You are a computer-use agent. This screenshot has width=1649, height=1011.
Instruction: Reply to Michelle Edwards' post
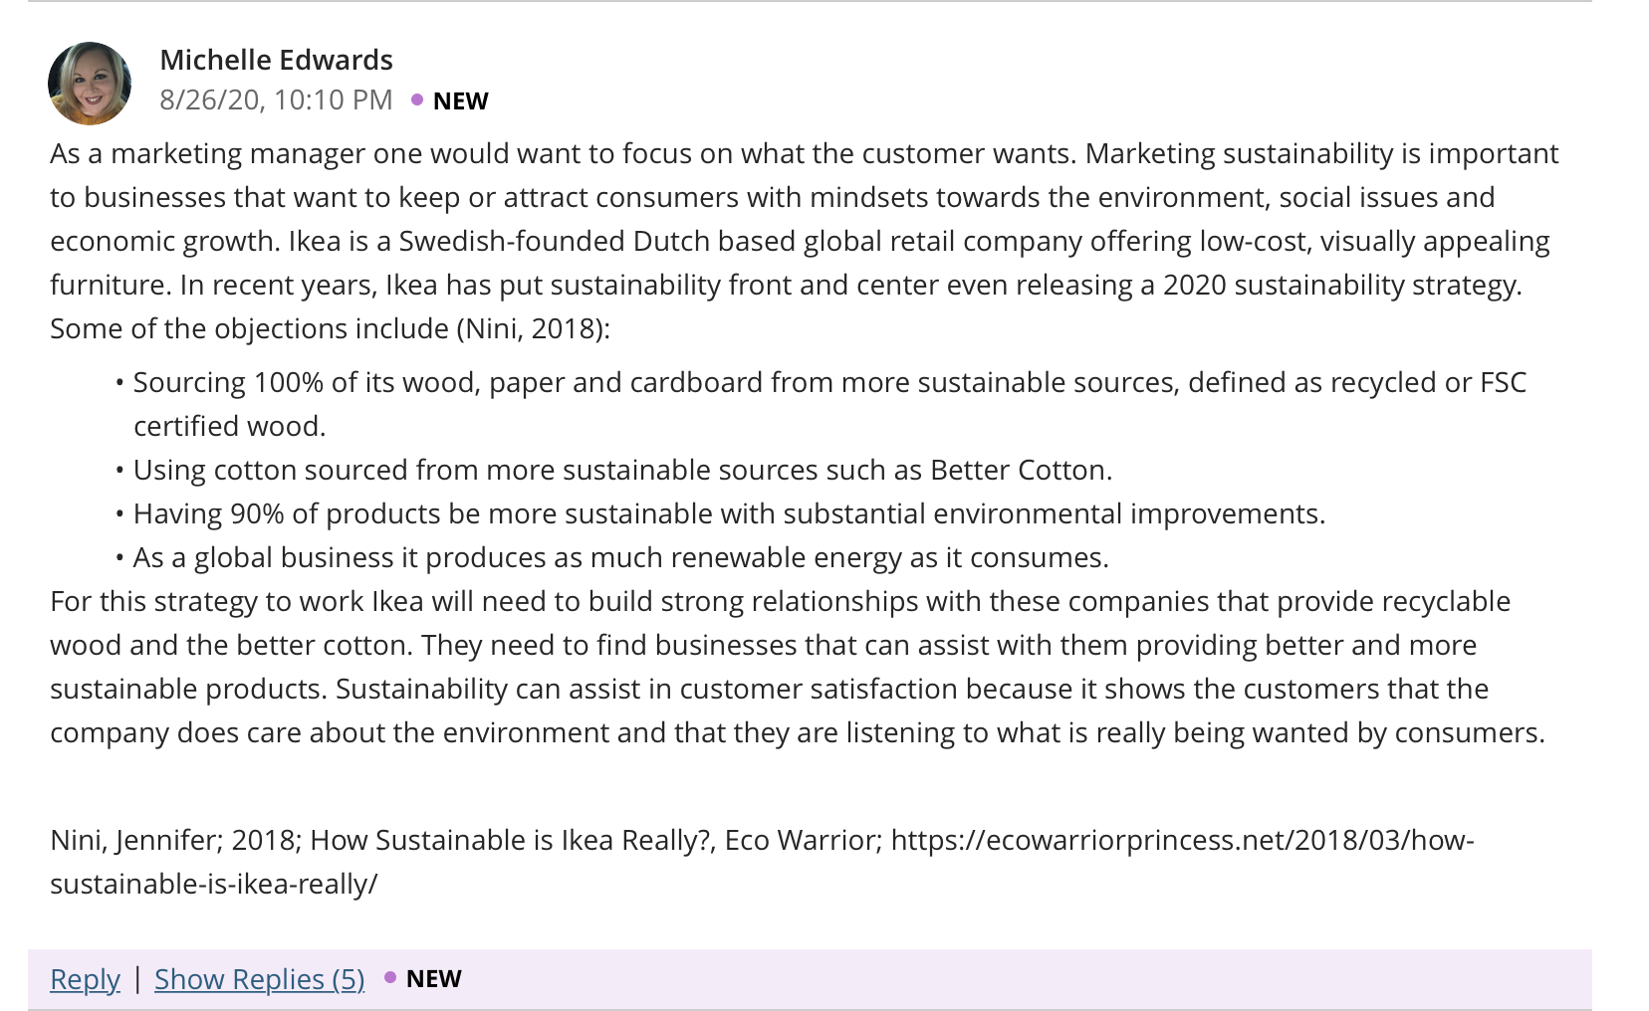(x=85, y=979)
